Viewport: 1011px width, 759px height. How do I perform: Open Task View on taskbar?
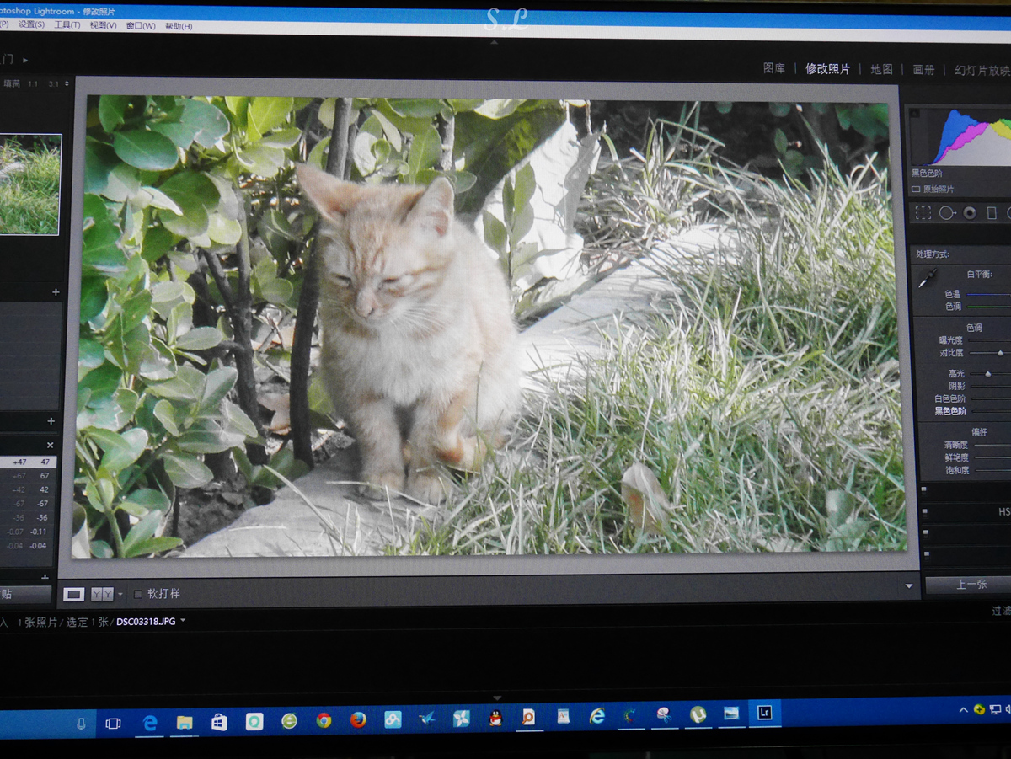tap(113, 724)
